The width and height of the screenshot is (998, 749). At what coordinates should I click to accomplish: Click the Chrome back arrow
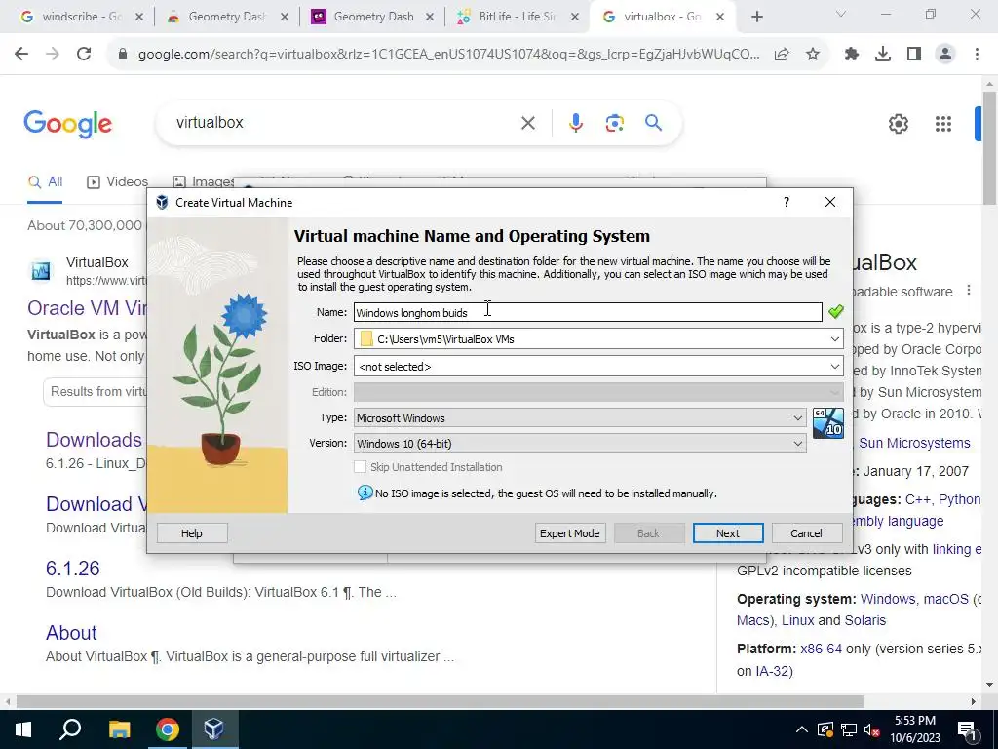[21, 55]
